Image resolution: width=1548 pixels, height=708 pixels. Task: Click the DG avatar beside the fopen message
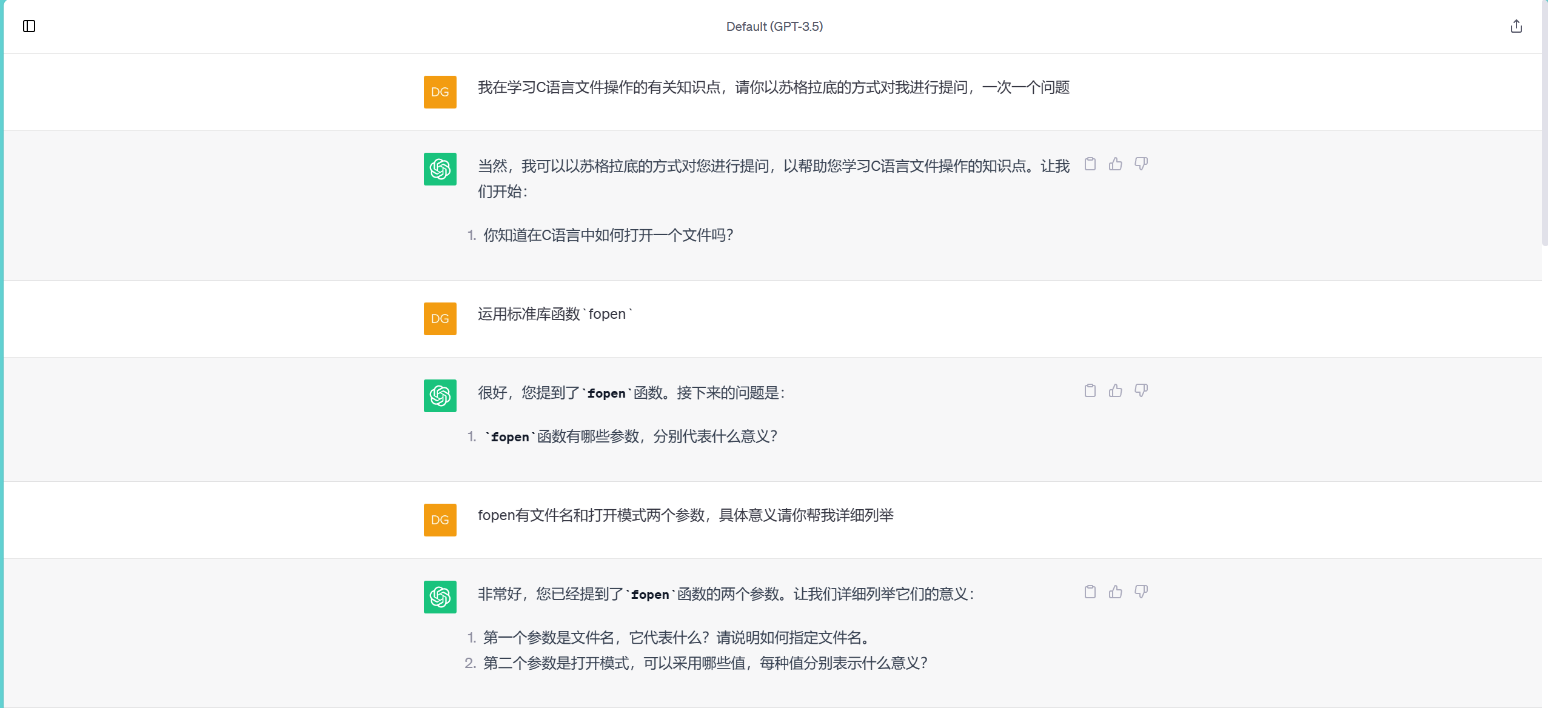[x=440, y=319]
